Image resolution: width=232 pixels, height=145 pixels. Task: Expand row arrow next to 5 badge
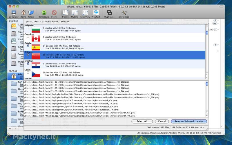[x=218, y=20]
